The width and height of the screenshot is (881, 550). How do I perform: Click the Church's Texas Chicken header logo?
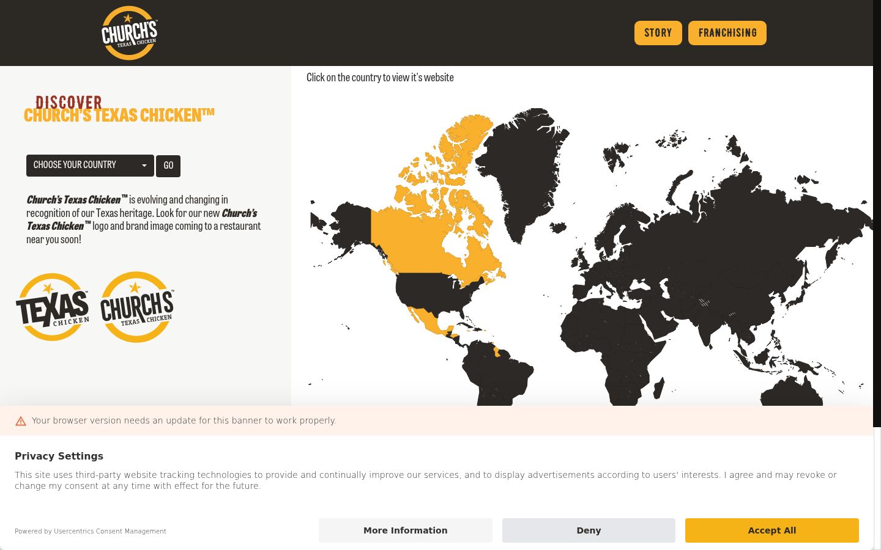(129, 33)
